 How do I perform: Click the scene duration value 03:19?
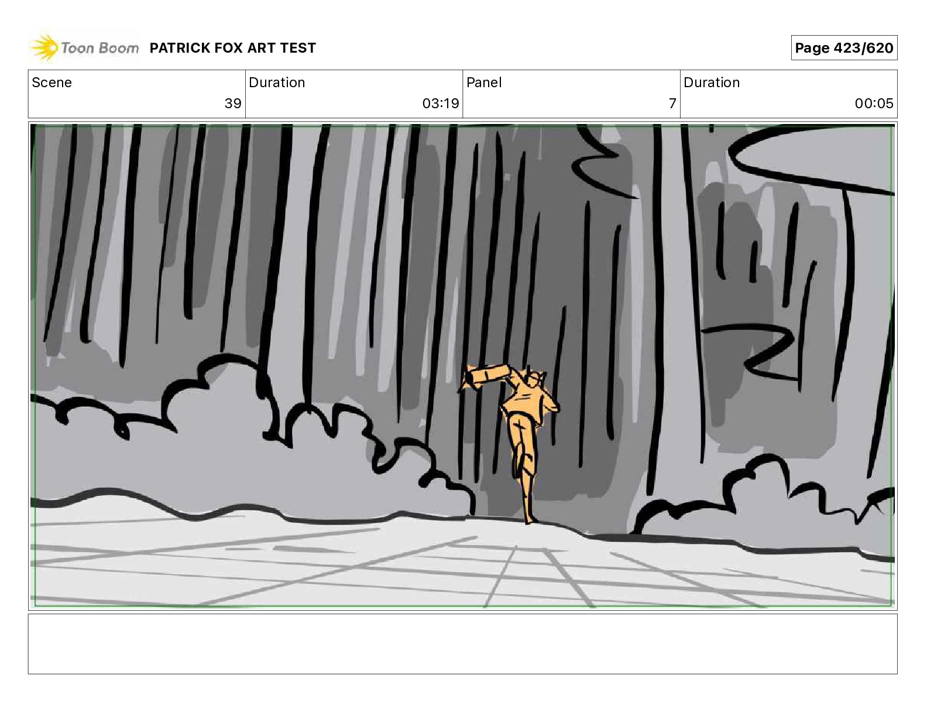[440, 104]
